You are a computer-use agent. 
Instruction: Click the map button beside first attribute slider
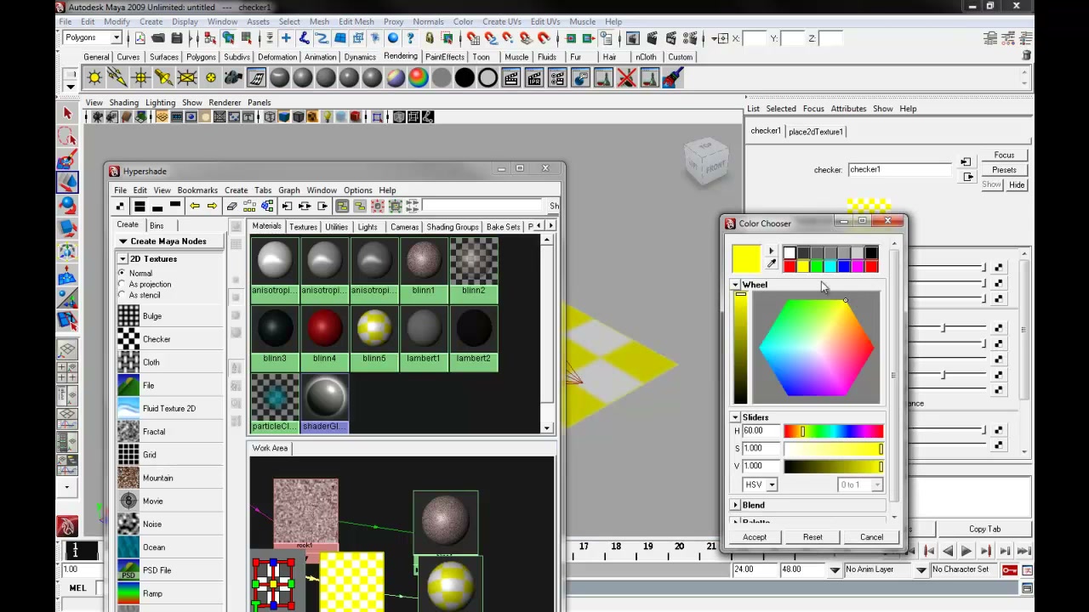pos(999,268)
